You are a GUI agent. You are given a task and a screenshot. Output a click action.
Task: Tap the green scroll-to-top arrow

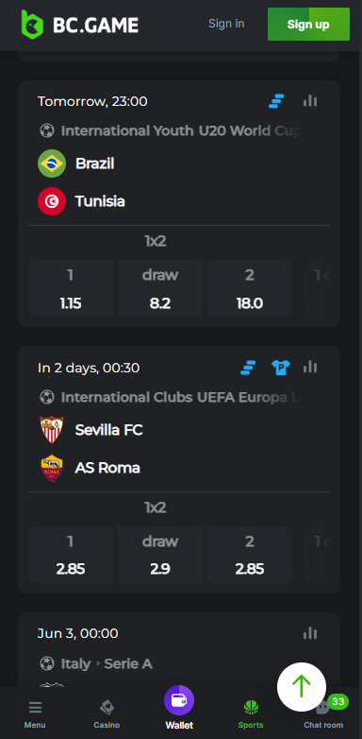pyautogui.click(x=302, y=687)
